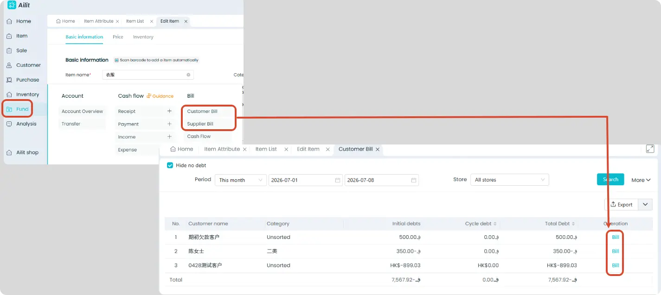Open the Export dropdown arrow
Image resolution: width=661 pixels, height=295 pixels.
[x=645, y=204]
